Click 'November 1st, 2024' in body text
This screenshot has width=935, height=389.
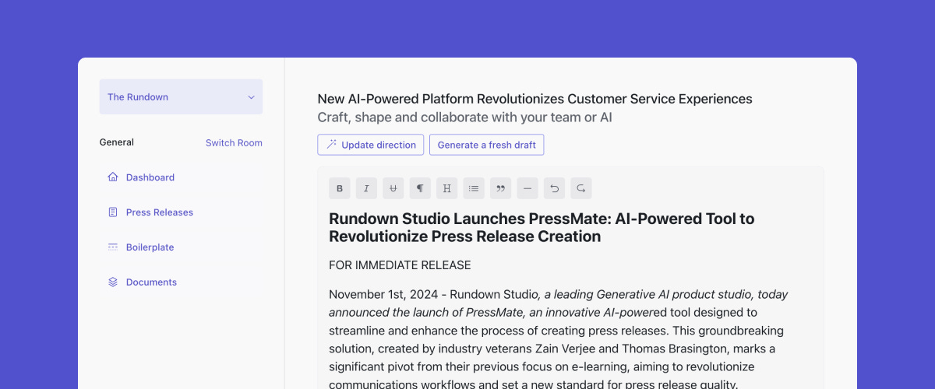pos(382,295)
